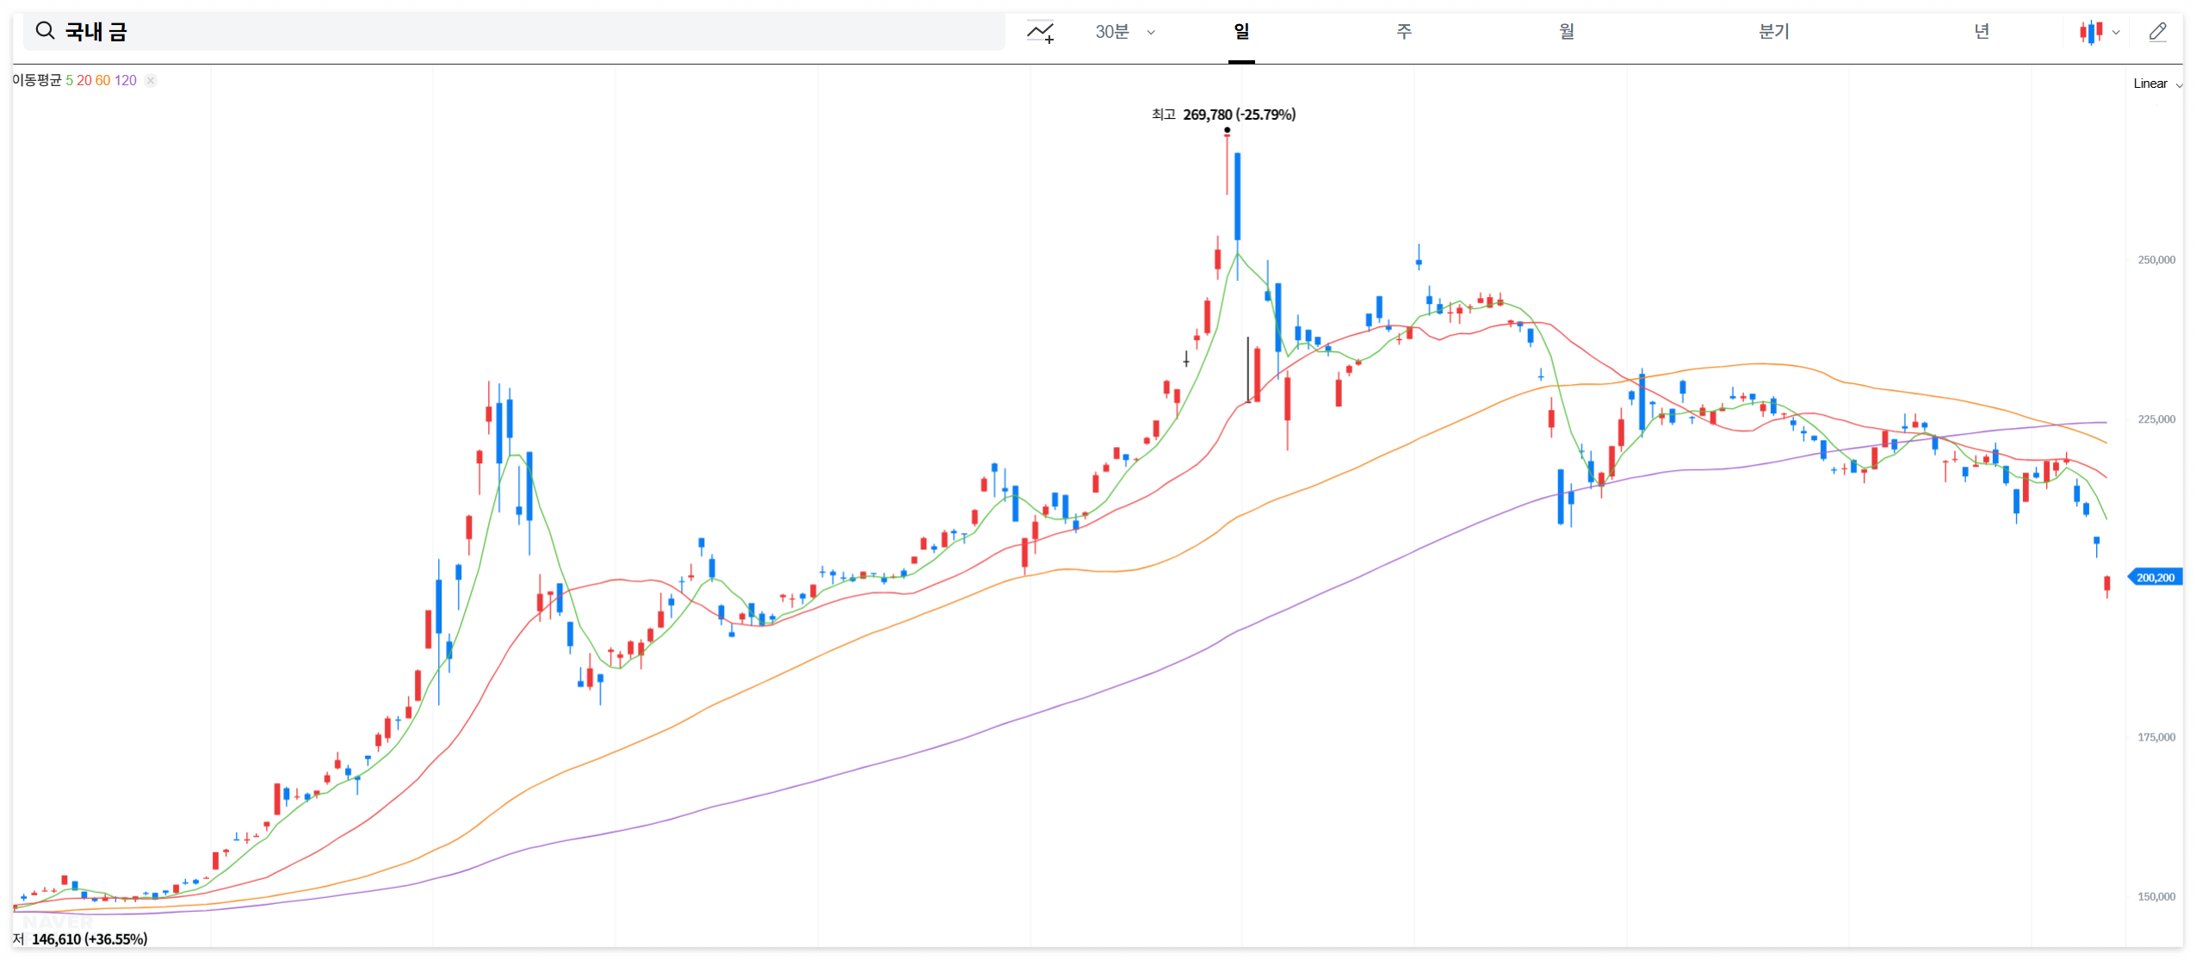Click the 저 146,610 low price label
Screen dimensions: 2196x960
pyautogui.click(x=80, y=938)
